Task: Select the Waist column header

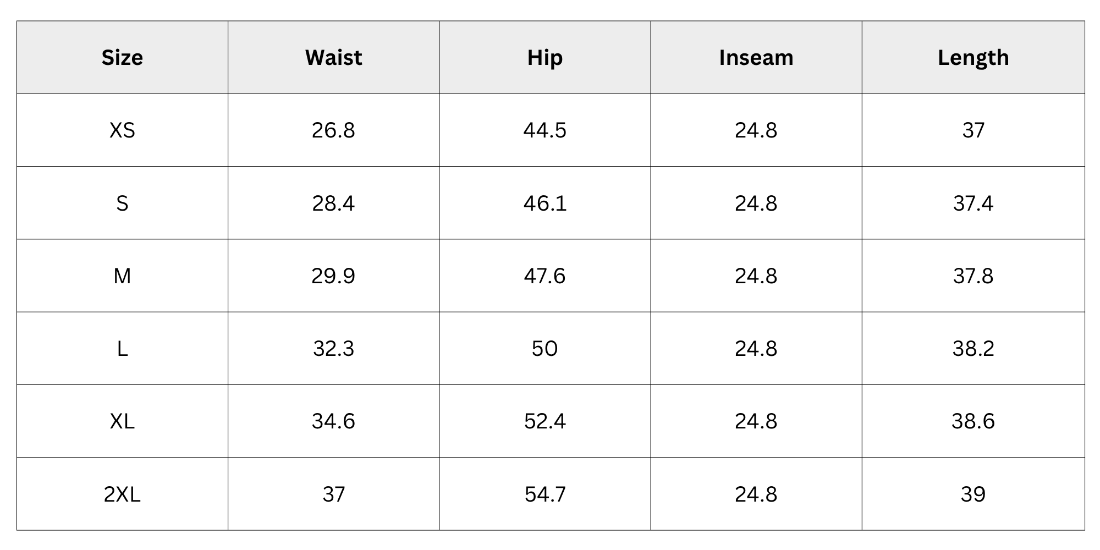Action: click(x=333, y=58)
